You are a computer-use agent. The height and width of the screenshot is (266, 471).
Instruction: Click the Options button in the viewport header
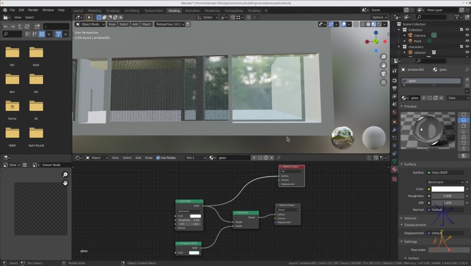[x=380, y=17]
